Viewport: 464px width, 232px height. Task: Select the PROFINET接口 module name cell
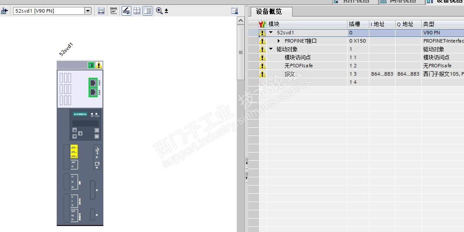click(300, 41)
